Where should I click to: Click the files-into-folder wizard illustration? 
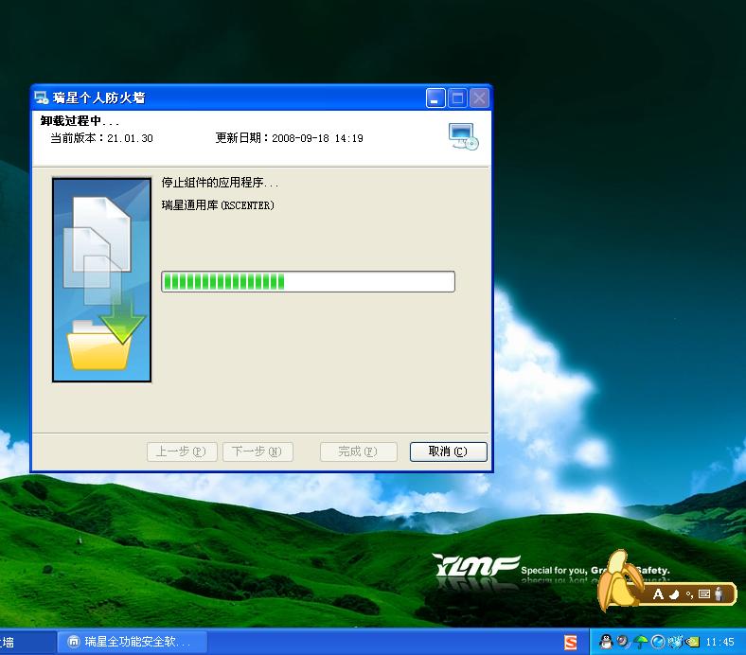(x=101, y=280)
